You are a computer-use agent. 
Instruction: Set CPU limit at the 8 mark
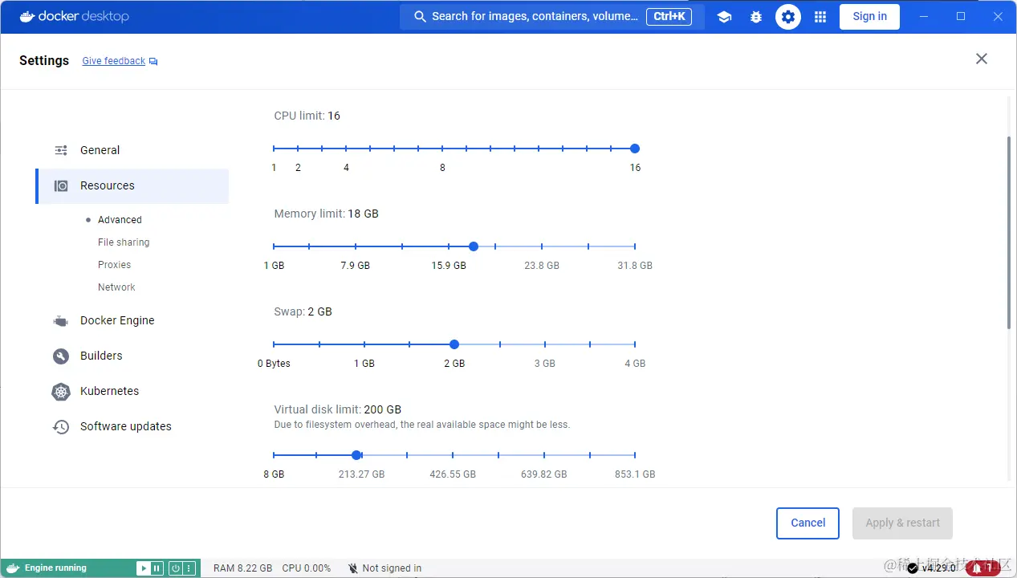(442, 149)
